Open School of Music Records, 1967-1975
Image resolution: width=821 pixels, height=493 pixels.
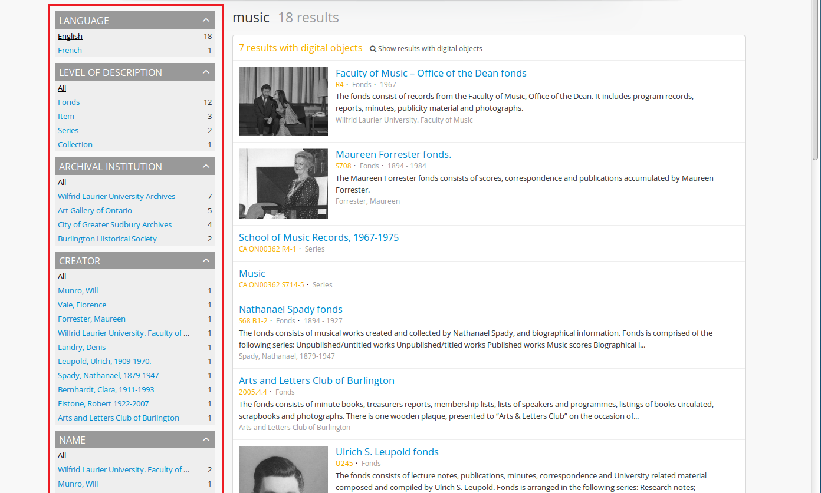pyautogui.click(x=318, y=238)
